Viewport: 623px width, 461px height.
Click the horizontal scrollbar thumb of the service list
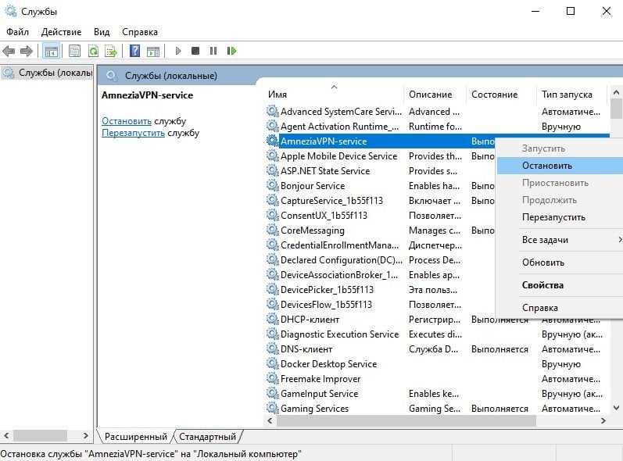click(406, 420)
